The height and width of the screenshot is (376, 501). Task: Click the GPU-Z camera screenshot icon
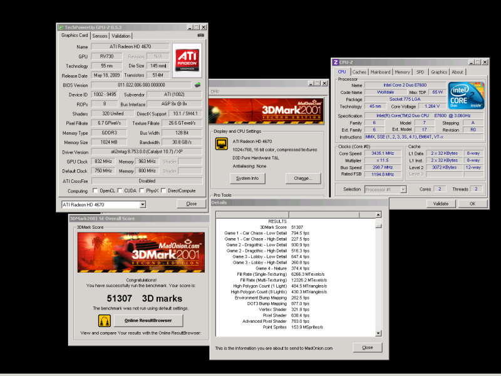(200, 35)
